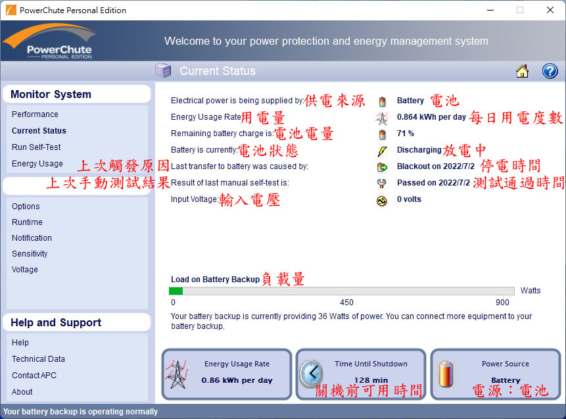Select Current Status in the sidebar

pyautogui.click(x=39, y=131)
